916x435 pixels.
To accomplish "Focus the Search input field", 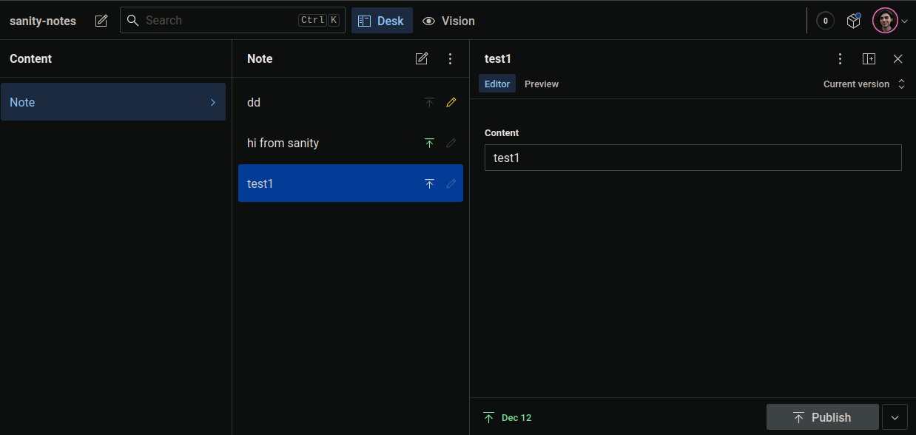I will coord(232,20).
